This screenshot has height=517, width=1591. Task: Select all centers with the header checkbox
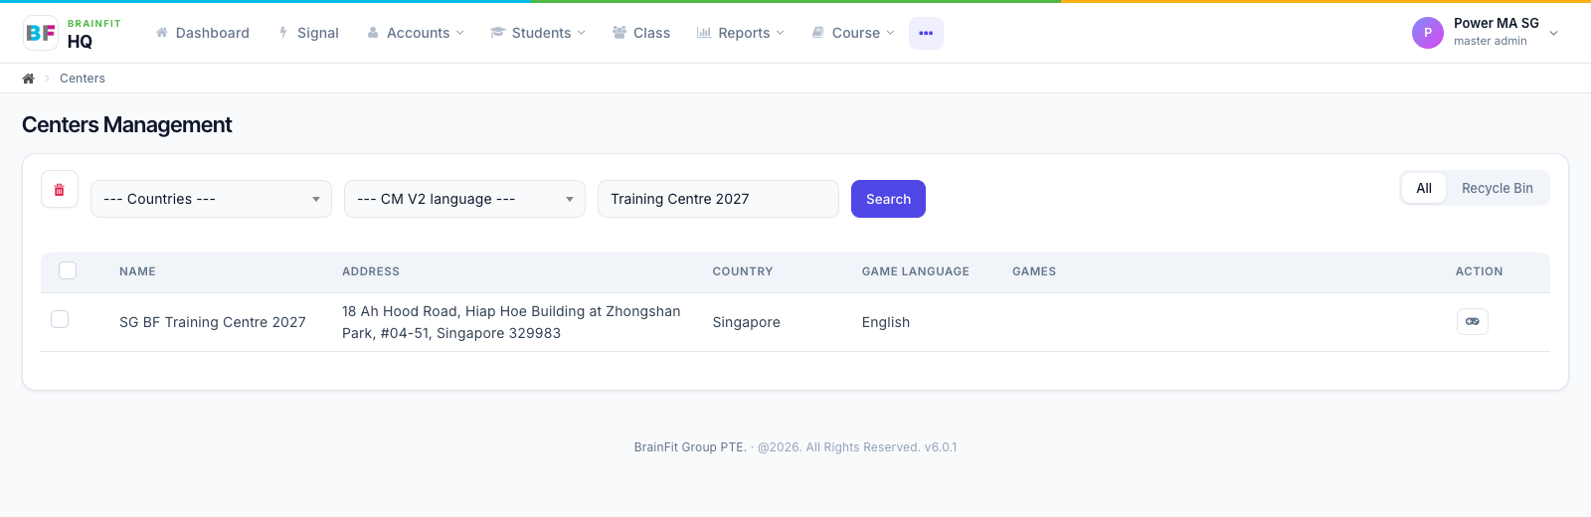(x=68, y=270)
